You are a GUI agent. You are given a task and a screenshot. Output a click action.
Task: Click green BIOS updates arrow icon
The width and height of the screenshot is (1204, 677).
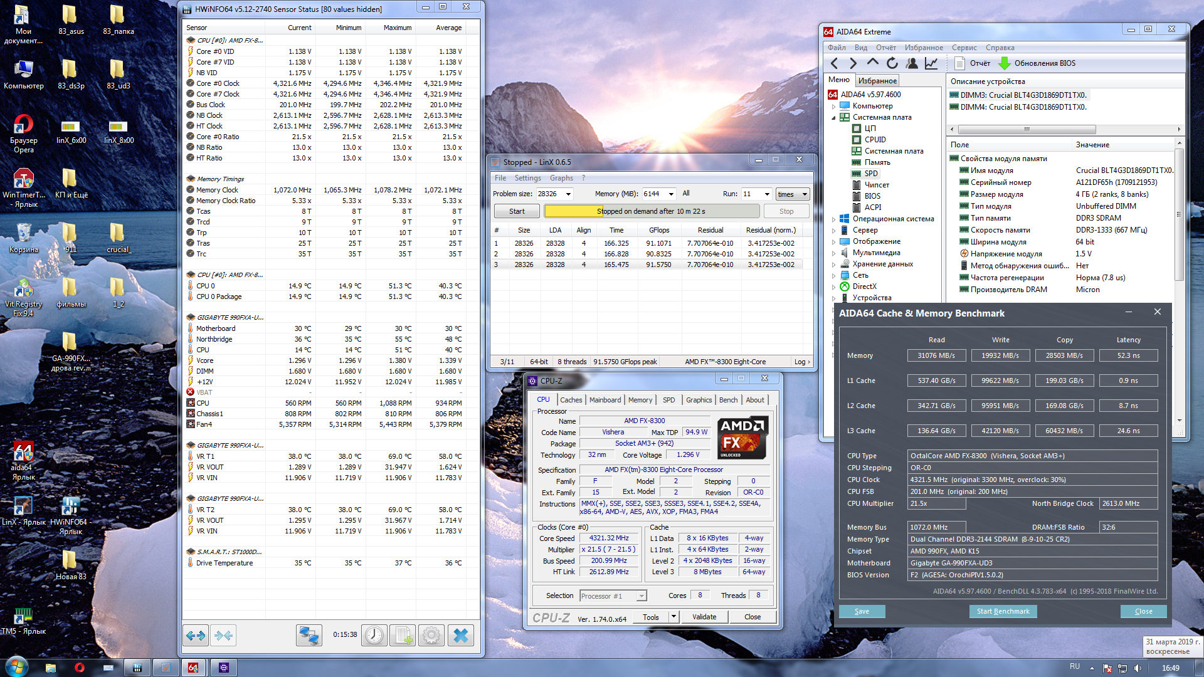(1004, 63)
